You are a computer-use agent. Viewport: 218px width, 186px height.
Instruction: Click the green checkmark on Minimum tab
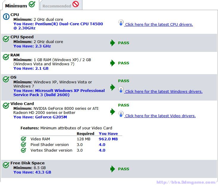tap(32, 4)
